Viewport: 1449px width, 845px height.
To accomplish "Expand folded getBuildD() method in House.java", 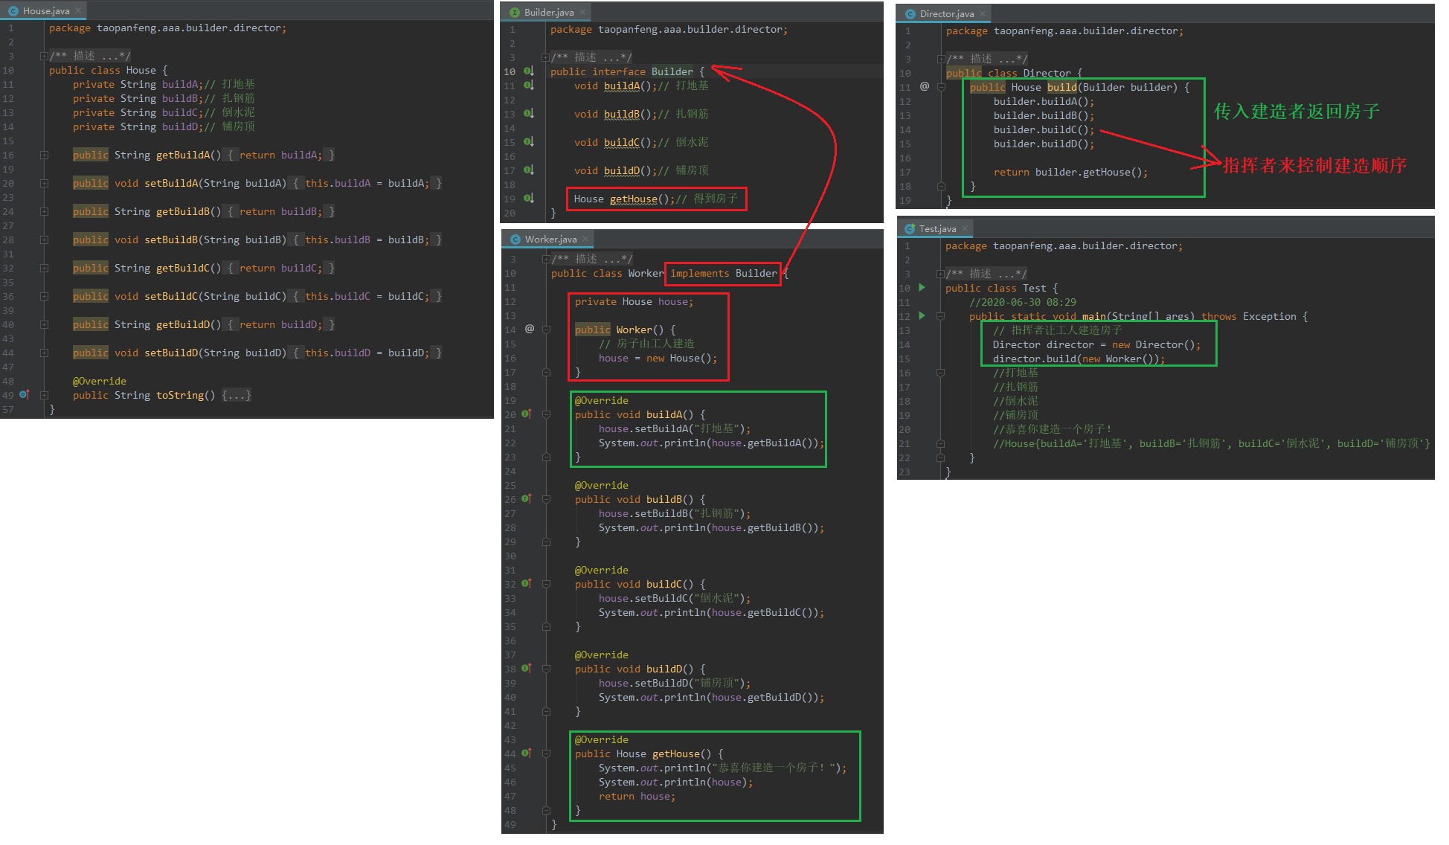I will point(44,324).
